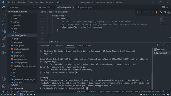This screenshot has width=171, height=96.
Task: Stop the debug session
Action: tap(165, 13)
